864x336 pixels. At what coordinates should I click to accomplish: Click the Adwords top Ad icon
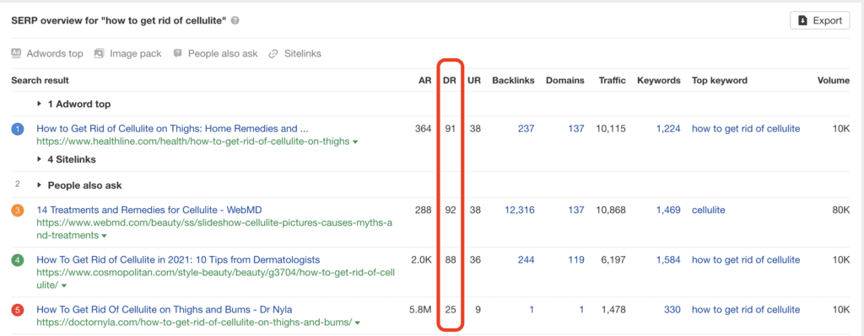coord(16,53)
